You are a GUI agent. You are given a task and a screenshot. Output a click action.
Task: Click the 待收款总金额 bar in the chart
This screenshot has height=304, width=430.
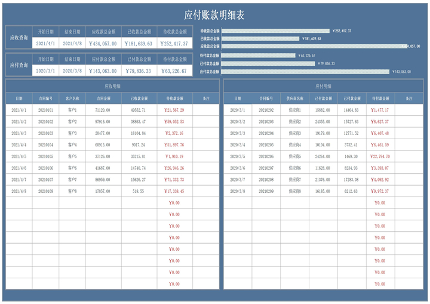[275, 30]
